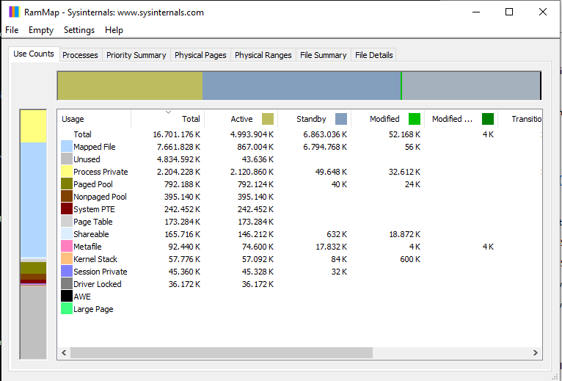The width and height of the screenshot is (562, 381).
Task: Open the File Details tab
Action: tap(374, 55)
